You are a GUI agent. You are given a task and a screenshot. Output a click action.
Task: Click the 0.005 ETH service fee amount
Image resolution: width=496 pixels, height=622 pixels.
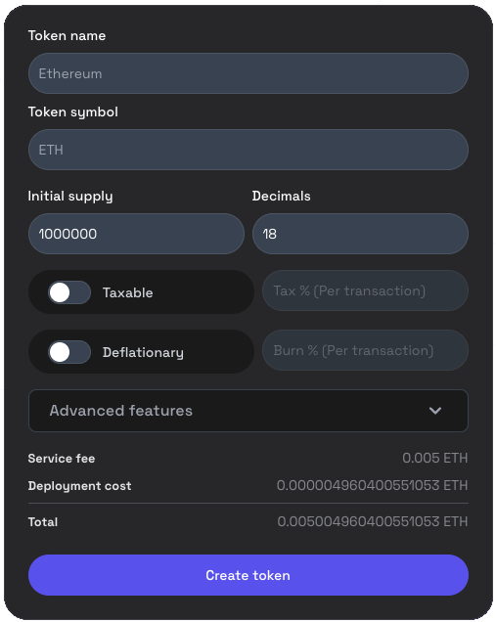tap(435, 458)
